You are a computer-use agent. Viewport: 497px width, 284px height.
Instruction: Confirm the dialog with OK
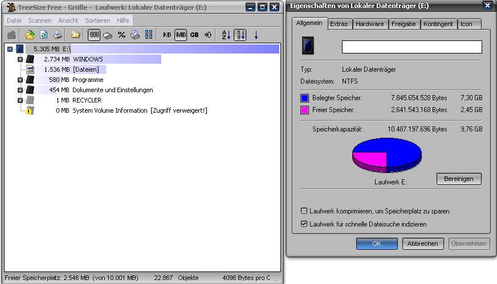[377, 244]
